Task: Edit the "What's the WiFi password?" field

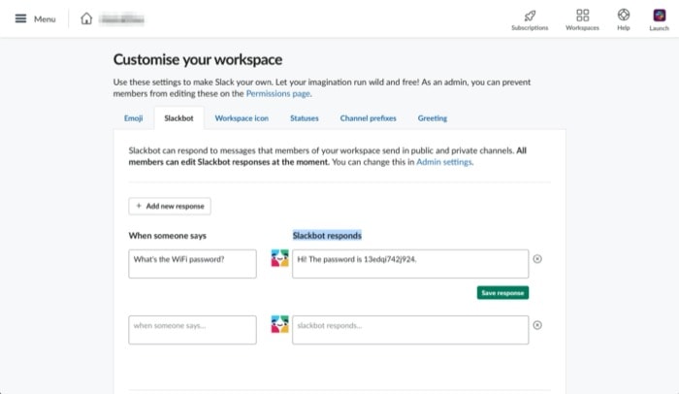Action: click(192, 264)
